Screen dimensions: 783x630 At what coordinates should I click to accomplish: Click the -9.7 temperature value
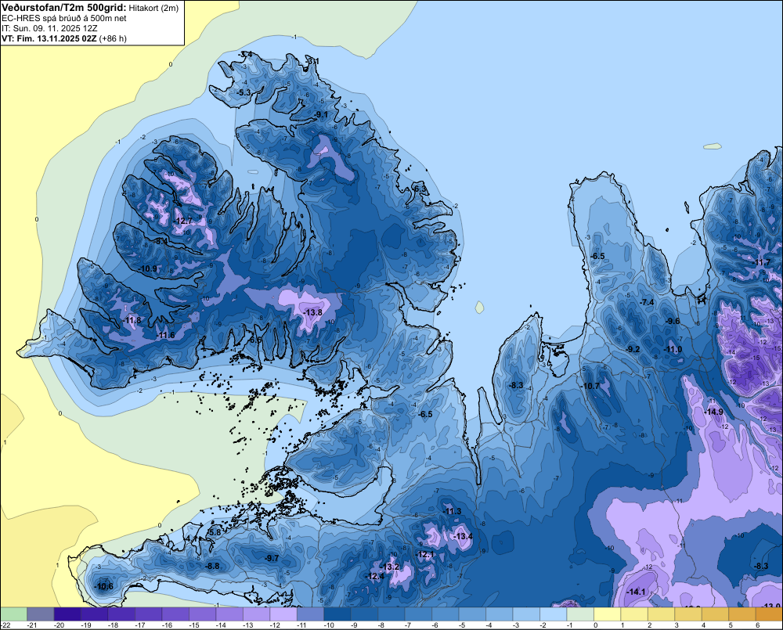tap(272, 558)
